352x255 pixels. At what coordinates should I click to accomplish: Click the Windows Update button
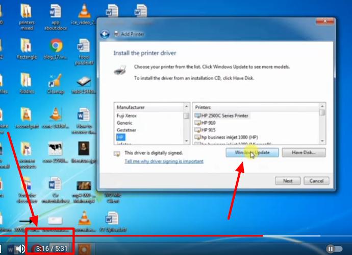point(252,152)
